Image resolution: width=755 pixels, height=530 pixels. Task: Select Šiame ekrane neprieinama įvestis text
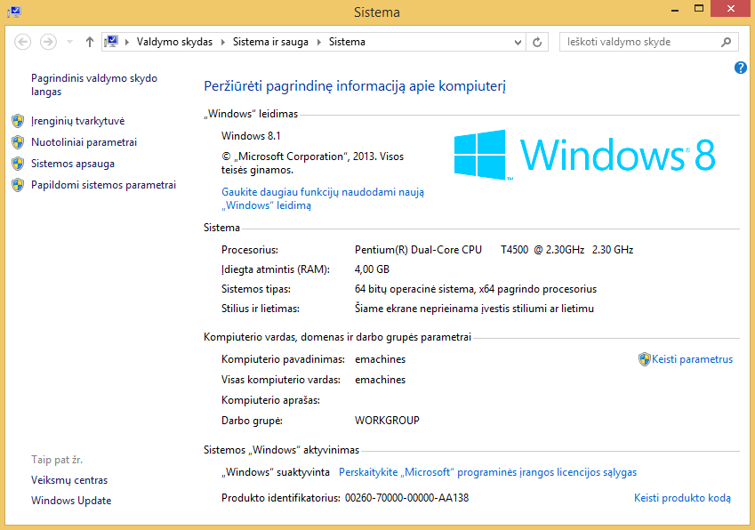(474, 309)
